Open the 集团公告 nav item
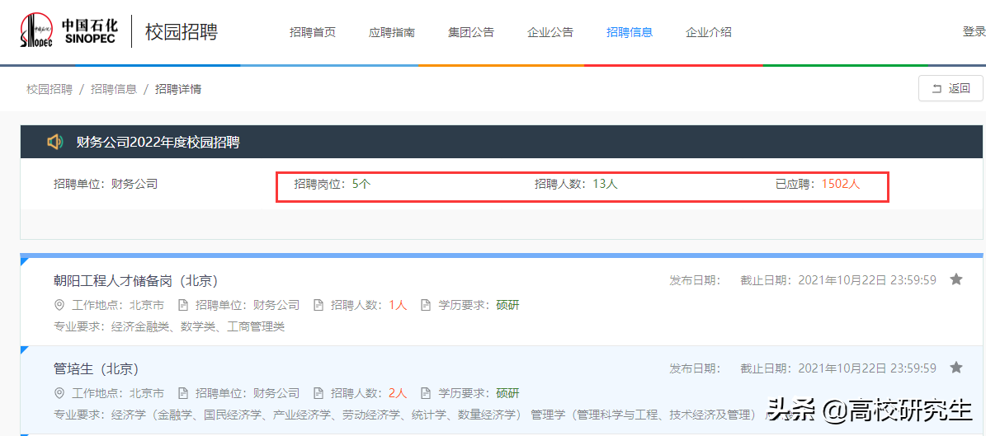Viewport: 986px width, 436px height. click(471, 32)
